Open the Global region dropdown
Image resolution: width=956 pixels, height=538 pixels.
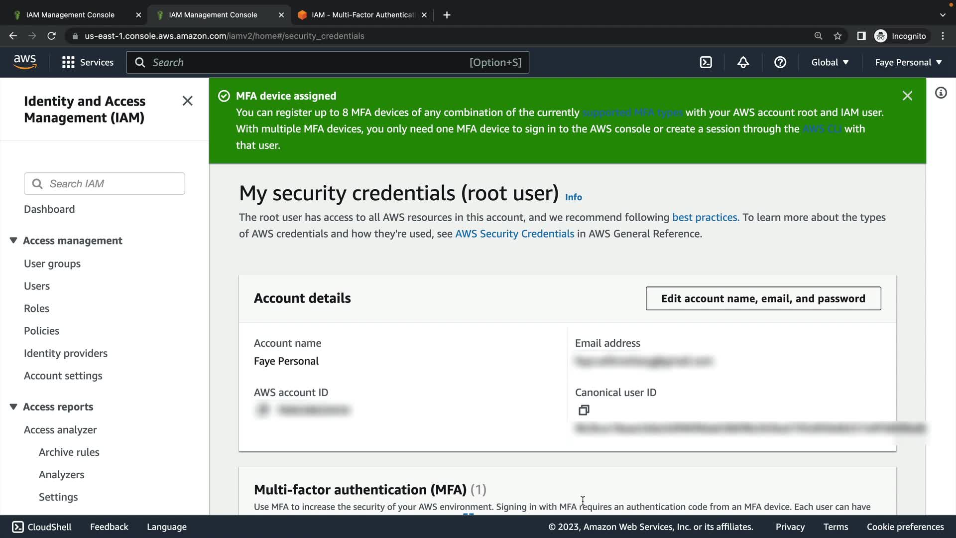click(x=830, y=62)
